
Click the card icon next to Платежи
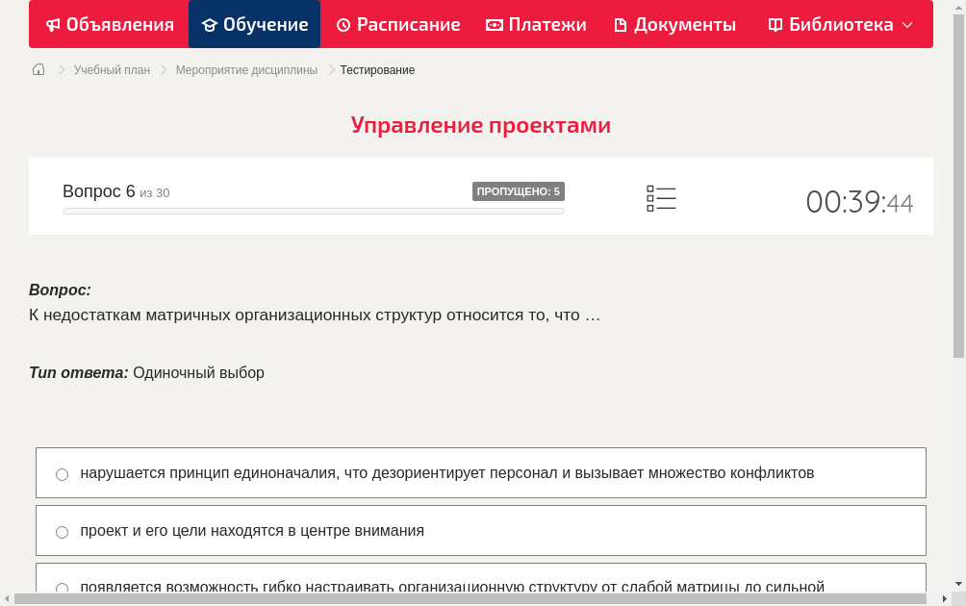pos(494,24)
